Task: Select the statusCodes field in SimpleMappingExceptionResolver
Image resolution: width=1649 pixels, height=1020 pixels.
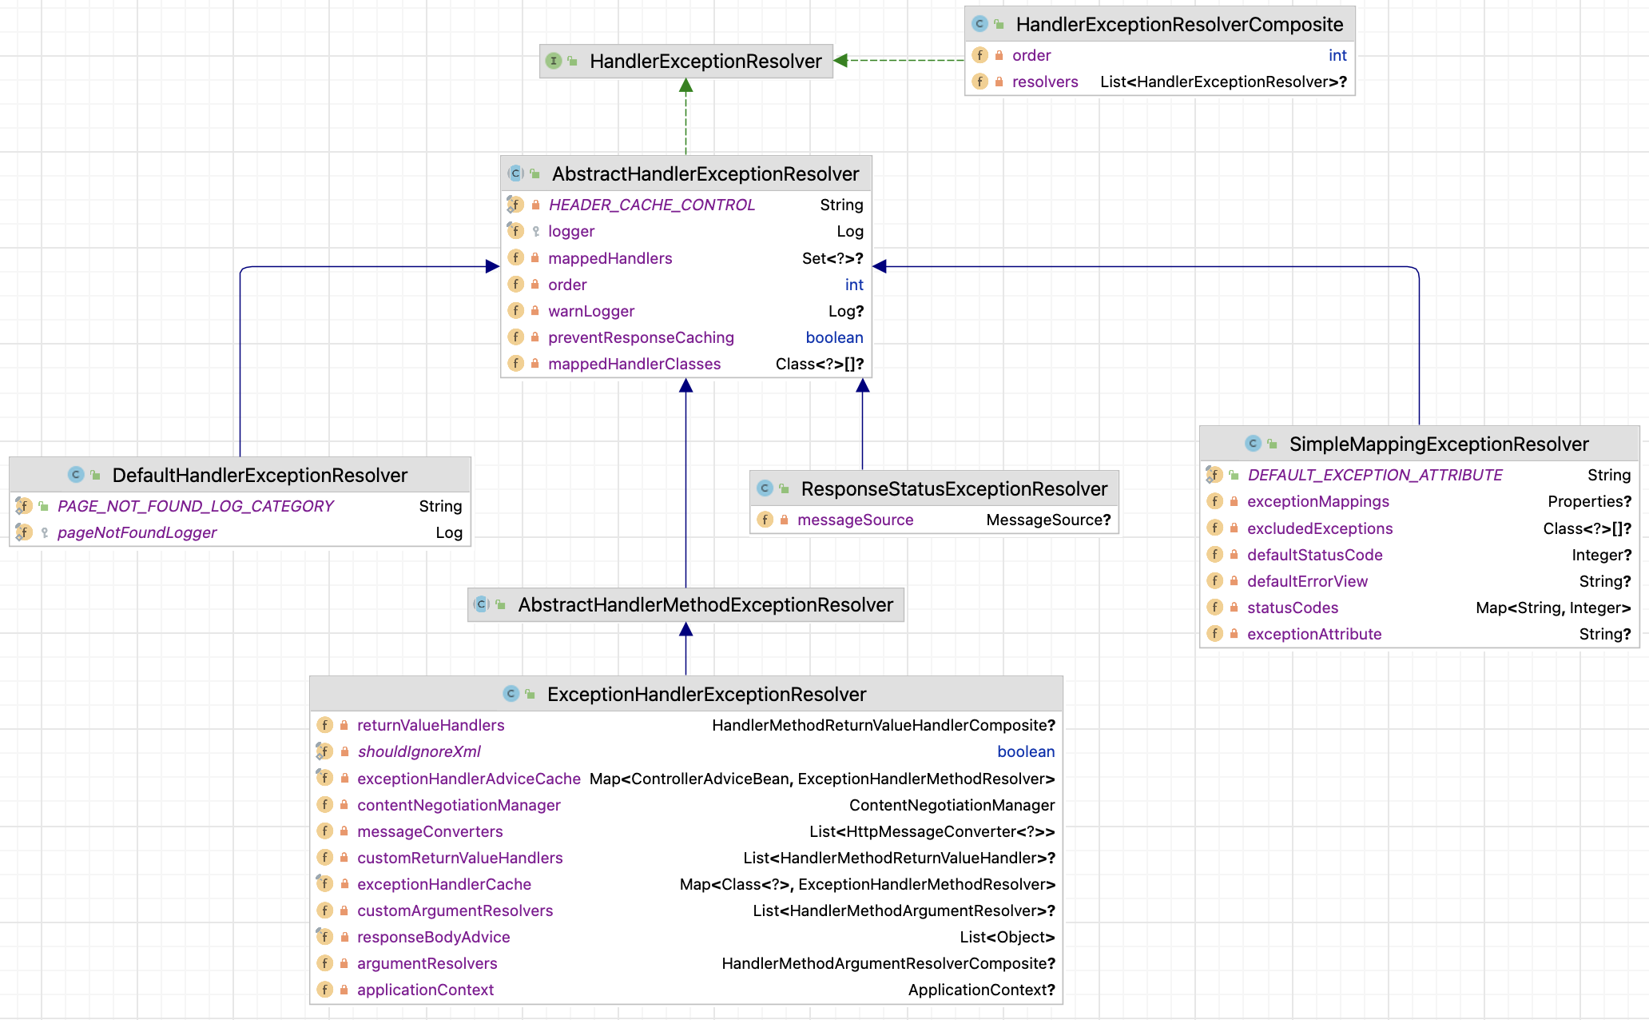Action: [1292, 608]
